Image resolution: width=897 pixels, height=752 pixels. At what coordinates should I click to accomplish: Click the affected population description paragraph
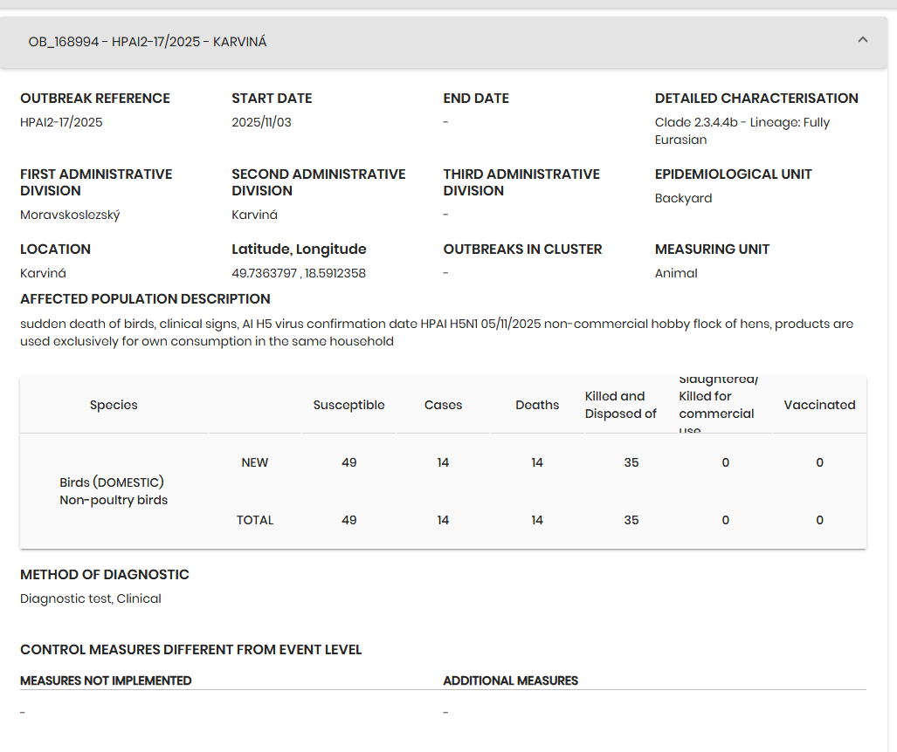[x=437, y=332]
